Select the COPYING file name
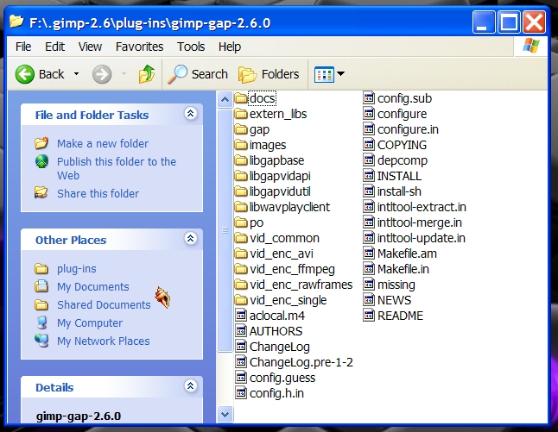Image resolution: width=558 pixels, height=432 pixels. 403,145
